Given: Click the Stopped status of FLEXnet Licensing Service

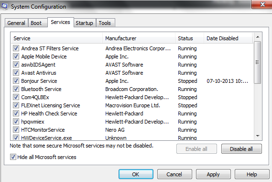Looking at the screenshot, I should (x=187, y=105).
